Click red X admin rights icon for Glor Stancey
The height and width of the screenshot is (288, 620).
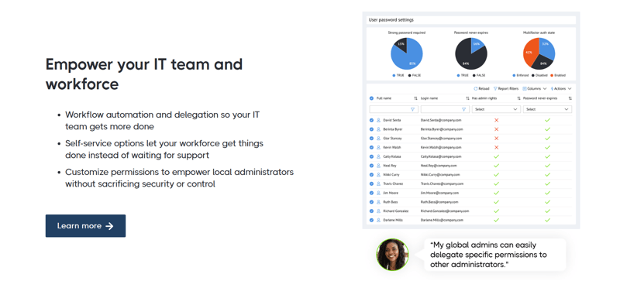[x=497, y=139]
